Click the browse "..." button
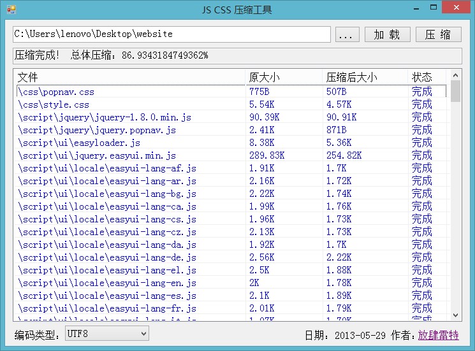The image size is (475, 351). pyautogui.click(x=347, y=34)
